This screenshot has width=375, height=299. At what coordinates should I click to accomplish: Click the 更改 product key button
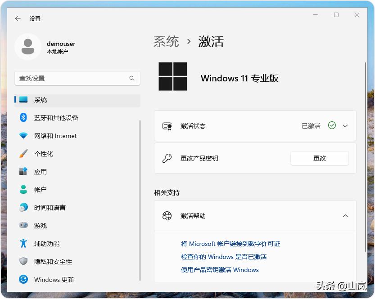(320, 158)
